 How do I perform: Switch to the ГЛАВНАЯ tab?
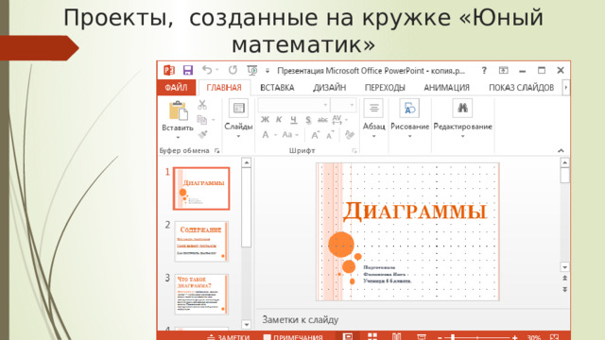pyautogui.click(x=224, y=88)
